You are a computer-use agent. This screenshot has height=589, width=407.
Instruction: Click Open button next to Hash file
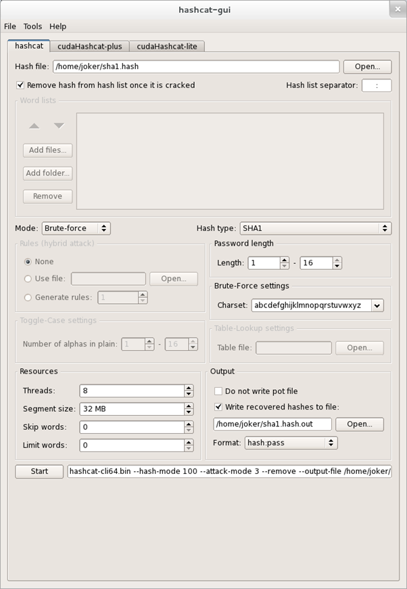[367, 66]
